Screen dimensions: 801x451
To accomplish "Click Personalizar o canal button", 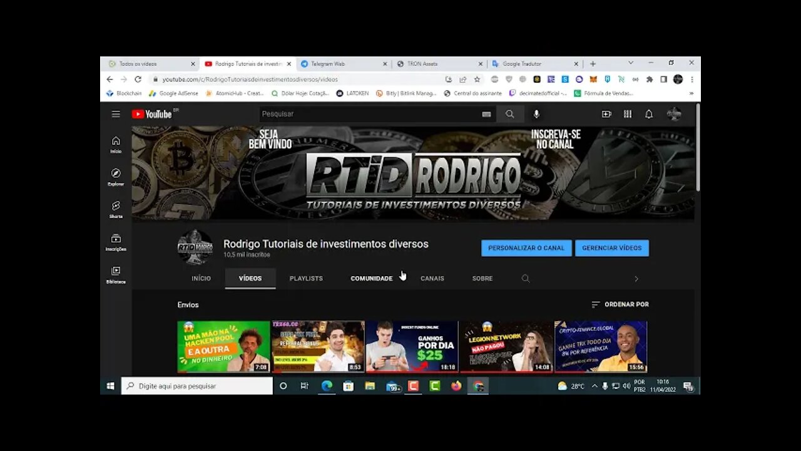I will pos(526,248).
